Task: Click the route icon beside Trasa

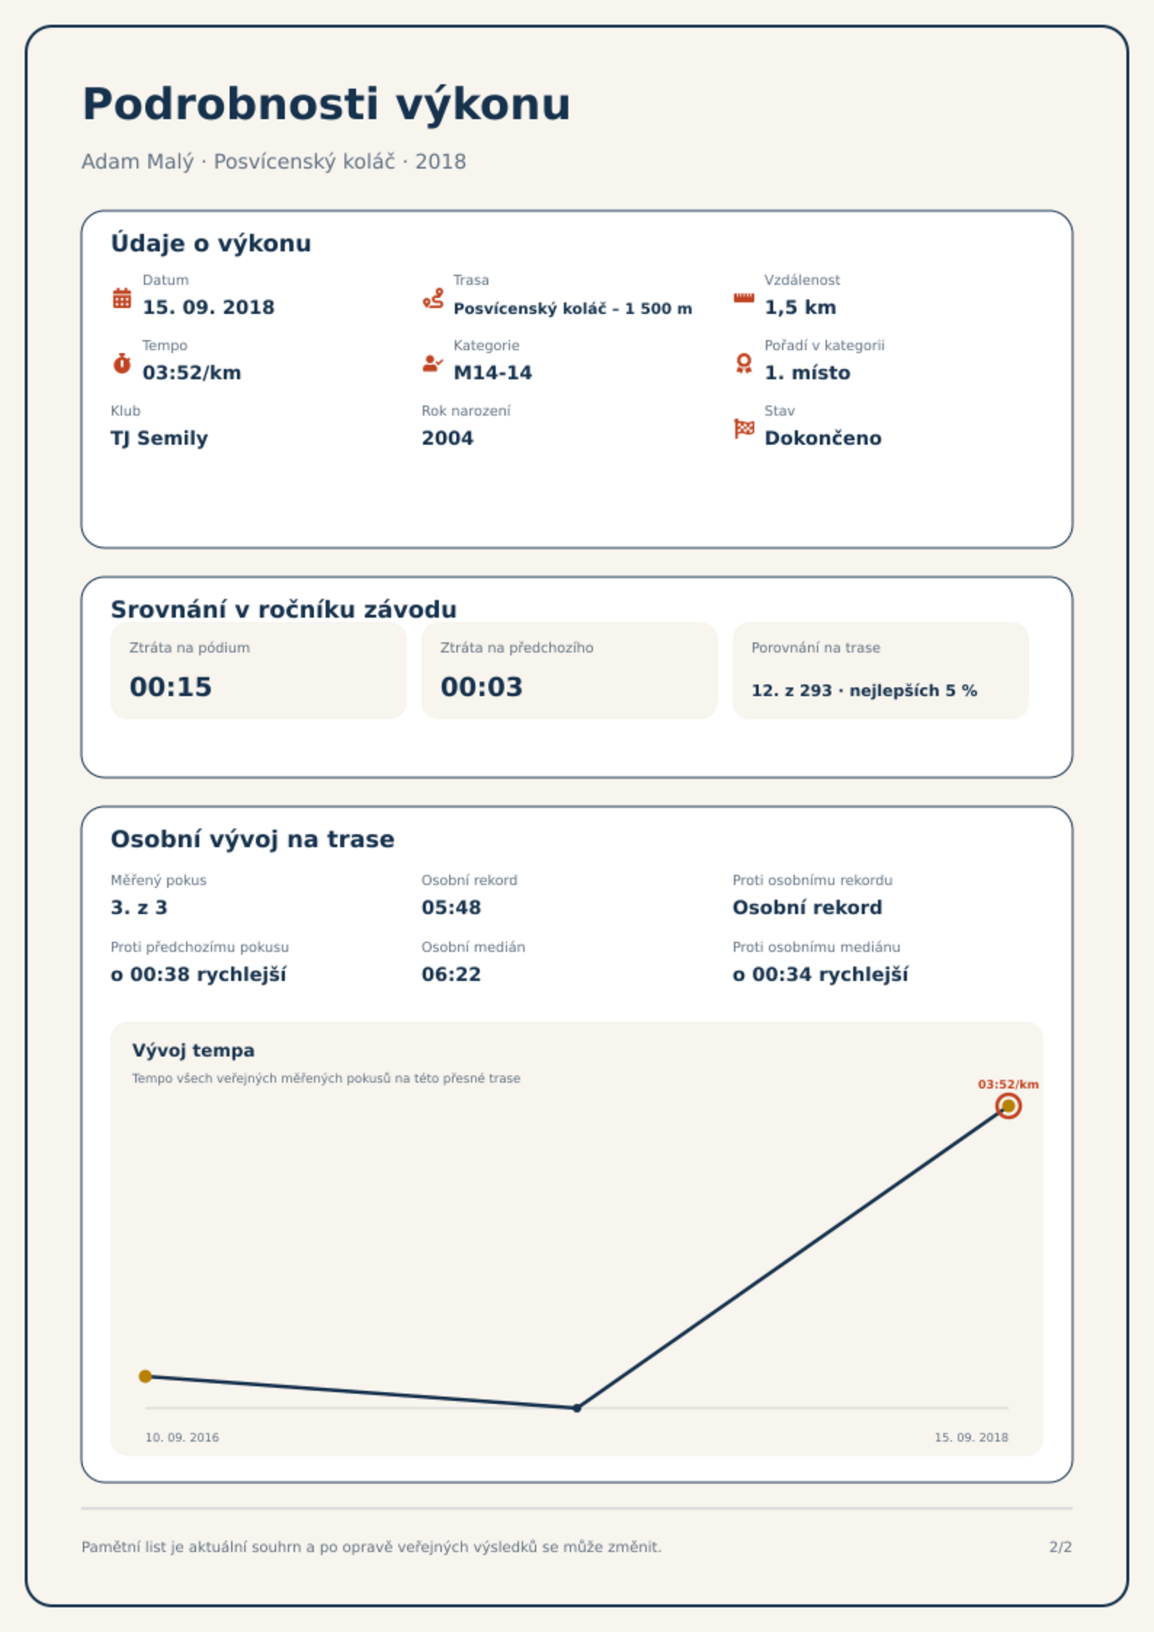Action: point(433,298)
